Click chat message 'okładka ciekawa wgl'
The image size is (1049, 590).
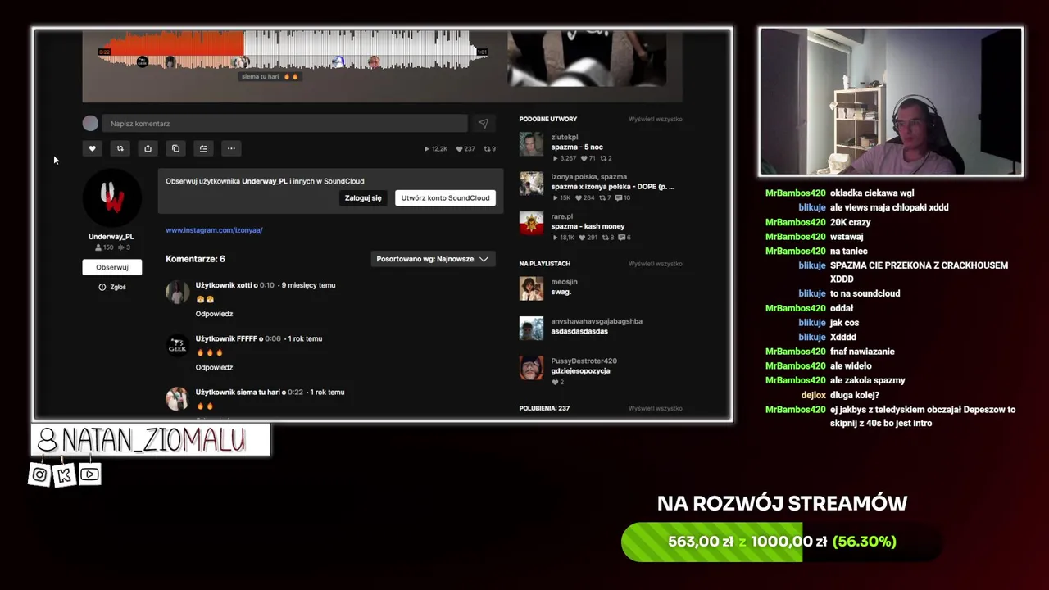[x=872, y=193]
